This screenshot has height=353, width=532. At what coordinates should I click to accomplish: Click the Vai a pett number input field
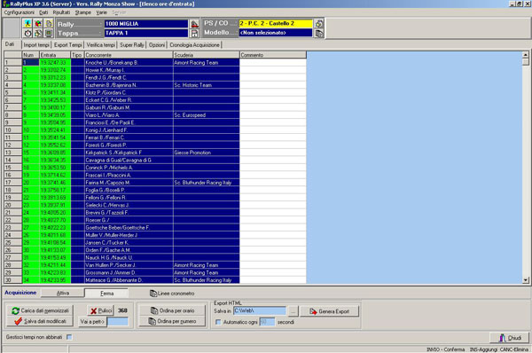coord(118,321)
